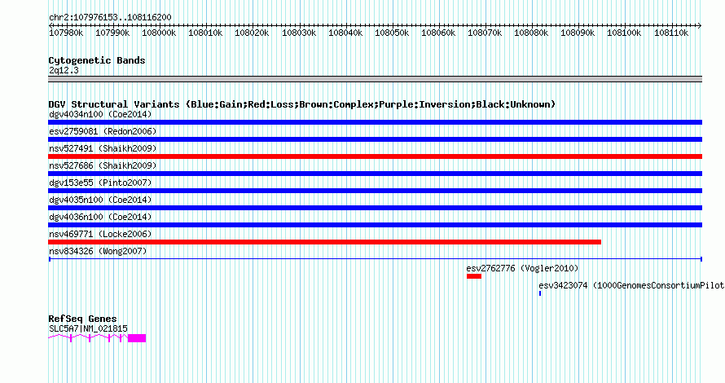Click the thin nsv834326 (Wong2007) variant line
Viewport: 725px width, 383px height.
click(375, 259)
